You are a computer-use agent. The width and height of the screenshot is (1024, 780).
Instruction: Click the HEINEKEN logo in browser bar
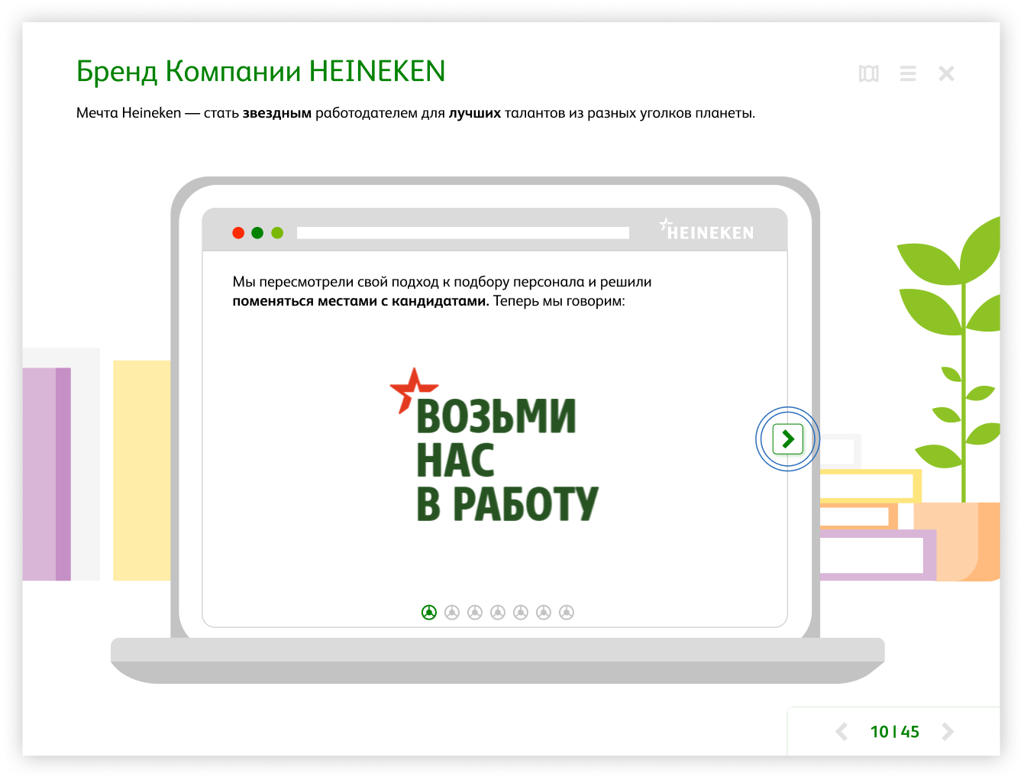(x=706, y=229)
